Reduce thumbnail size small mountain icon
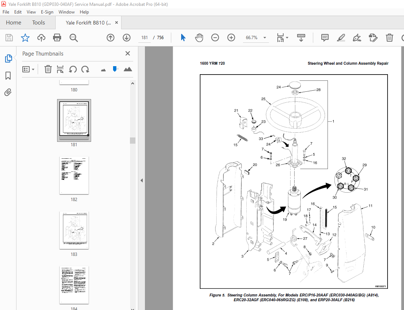This screenshot has height=310, width=404. click(x=103, y=70)
